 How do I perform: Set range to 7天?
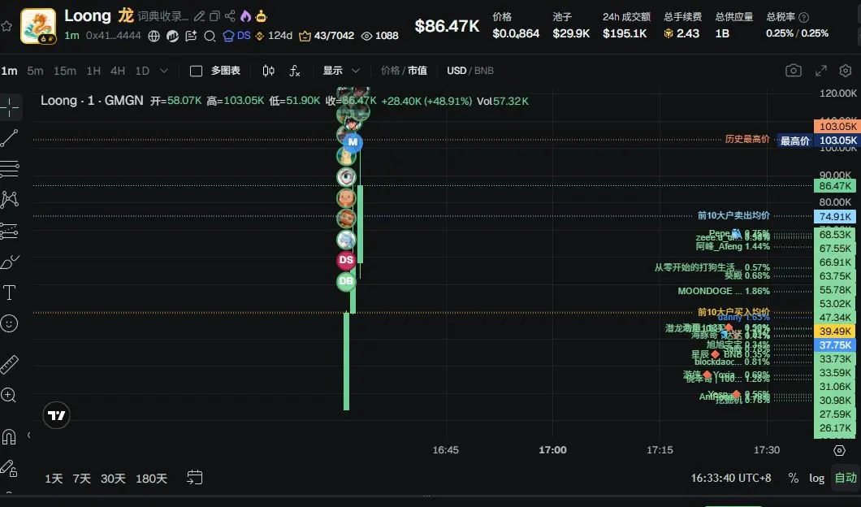(x=82, y=479)
